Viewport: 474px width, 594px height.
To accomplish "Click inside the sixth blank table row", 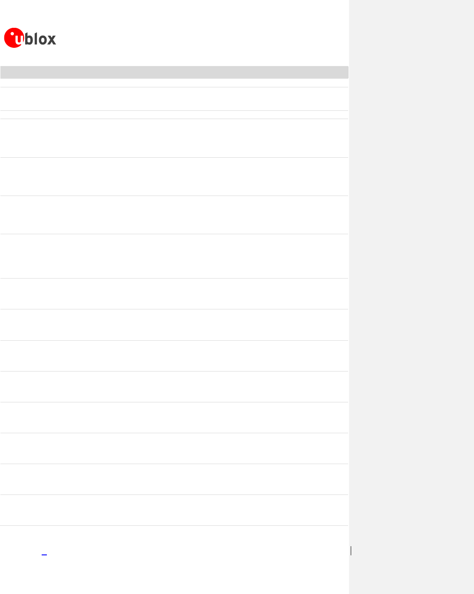I will 174,215.
